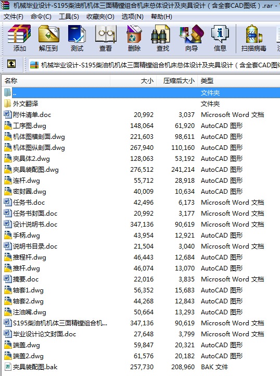280x376 pixels.
Task: Click file icon of 夹具装配图.bak
Action: (x=8, y=367)
